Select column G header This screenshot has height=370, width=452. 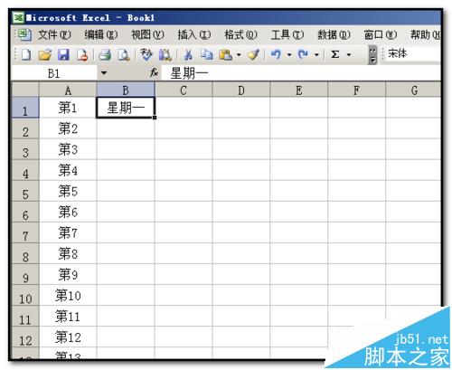coord(413,90)
